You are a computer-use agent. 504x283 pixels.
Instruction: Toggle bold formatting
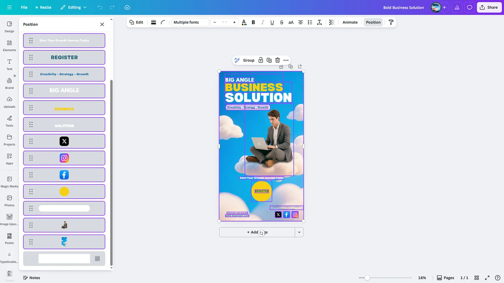click(x=253, y=22)
